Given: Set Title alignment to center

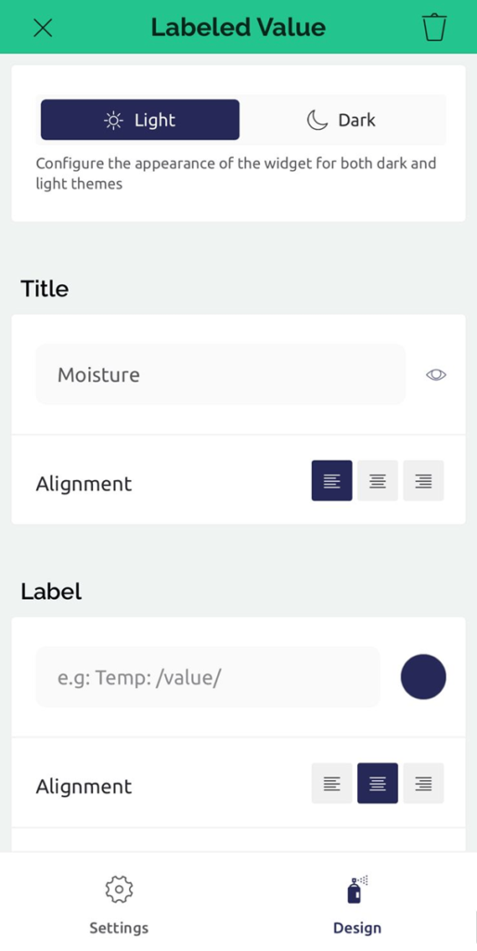Looking at the screenshot, I should point(378,481).
